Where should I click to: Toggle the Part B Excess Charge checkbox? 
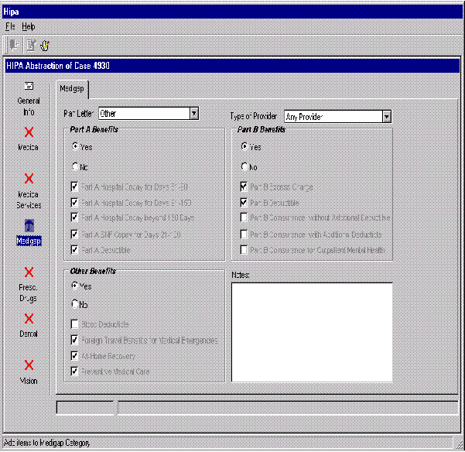(x=244, y=187)
